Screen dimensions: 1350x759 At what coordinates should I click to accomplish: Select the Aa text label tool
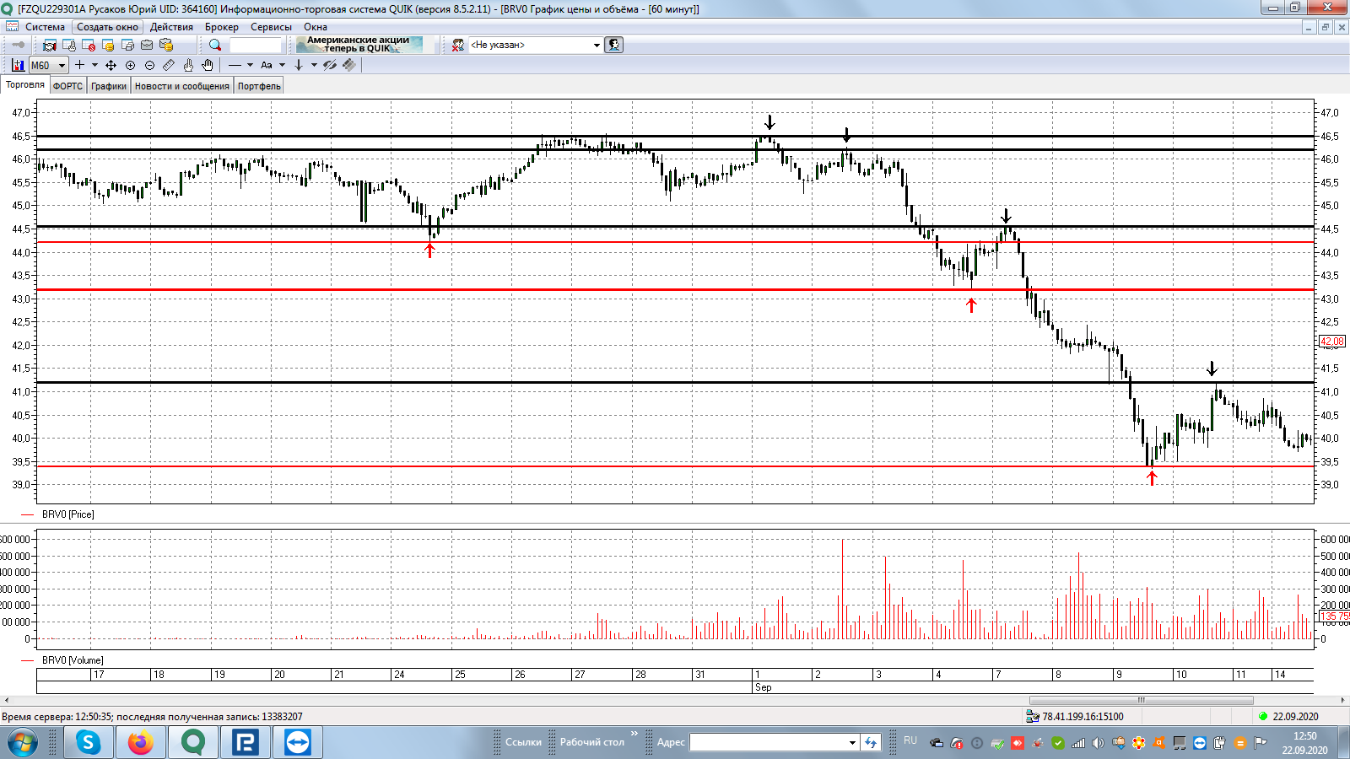pyautogui.click(x=267, y=65)
